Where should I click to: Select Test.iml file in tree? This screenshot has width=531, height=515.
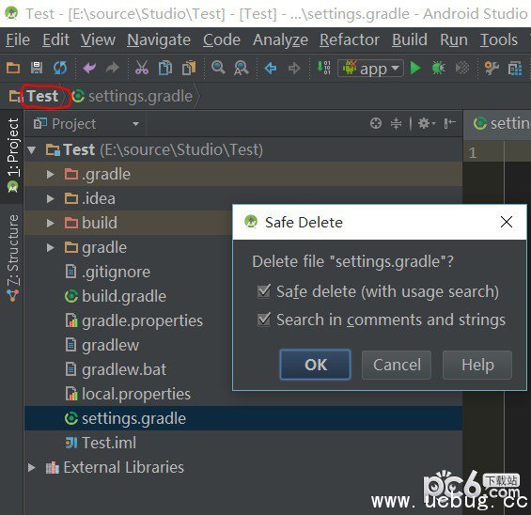tap(109, 443)
